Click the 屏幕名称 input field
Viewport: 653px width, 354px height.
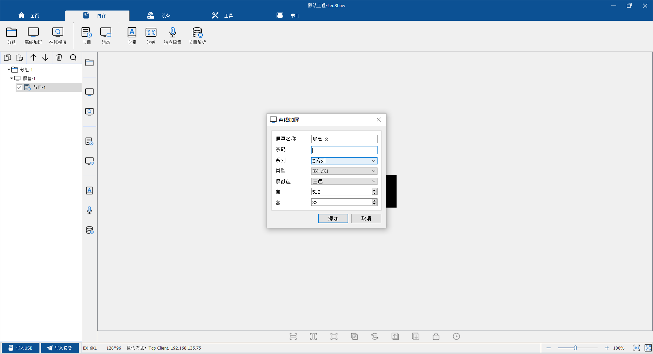344,139
